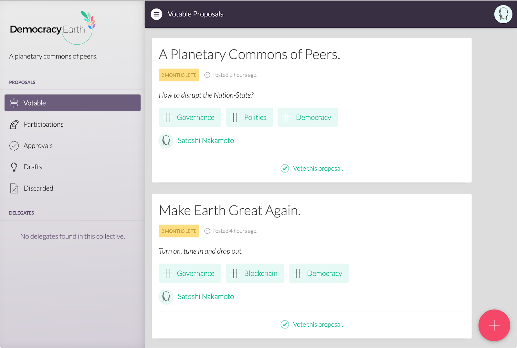Show Discarded proposals

[72, 188]
